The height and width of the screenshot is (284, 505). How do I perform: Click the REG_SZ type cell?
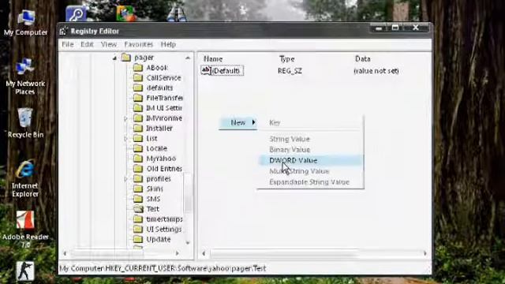(x=290, y=71)
